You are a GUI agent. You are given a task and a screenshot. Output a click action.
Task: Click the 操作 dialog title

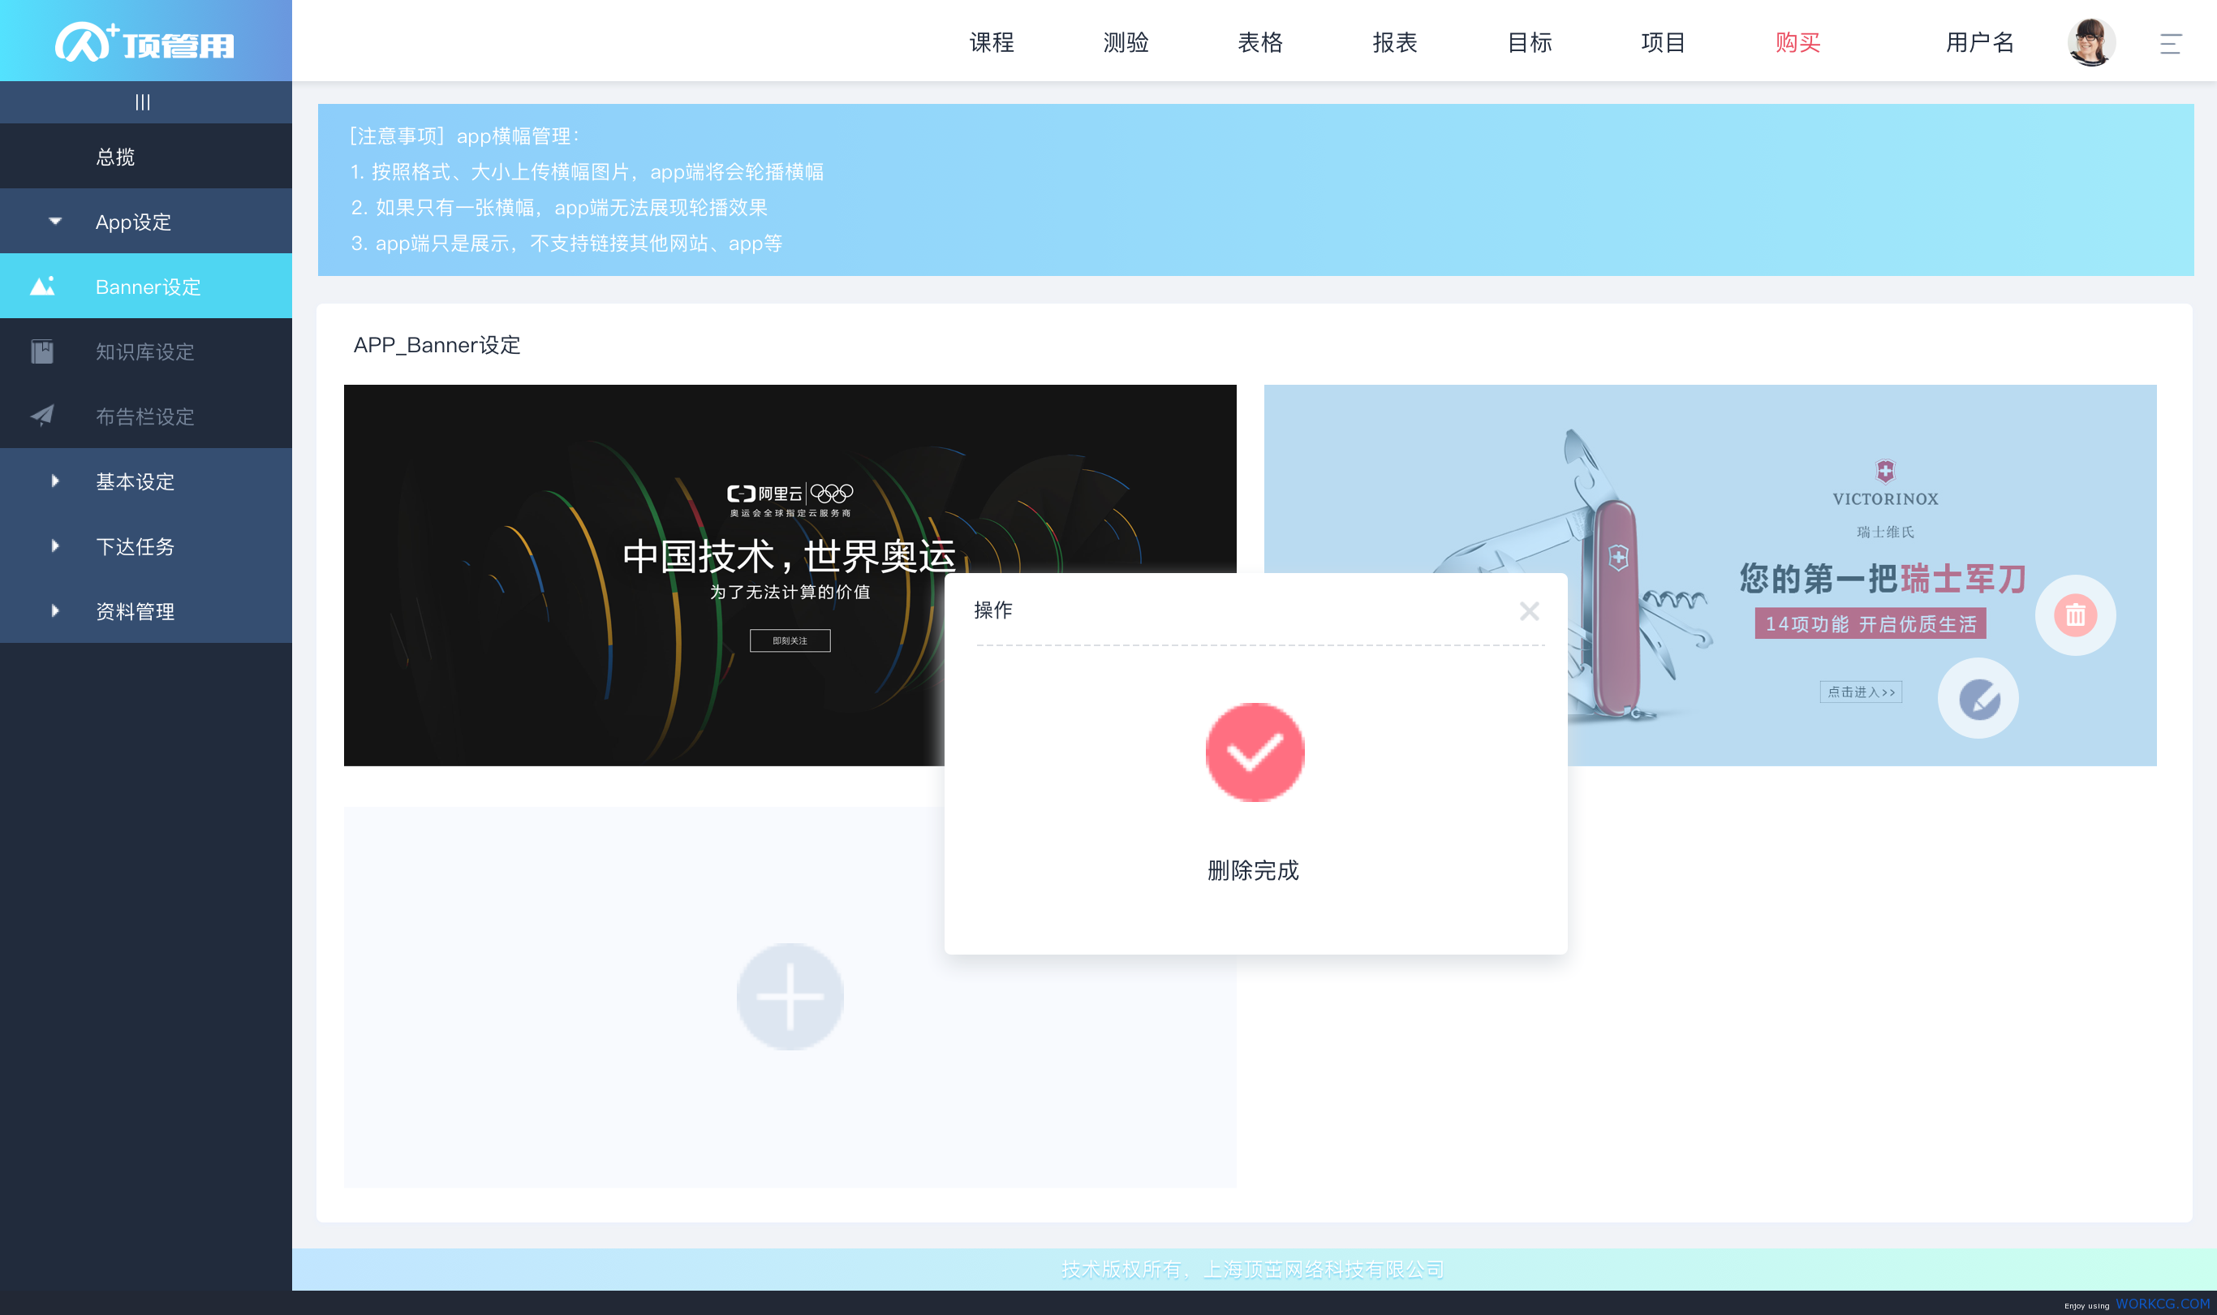pyautogui.click(x=993, y=610)
